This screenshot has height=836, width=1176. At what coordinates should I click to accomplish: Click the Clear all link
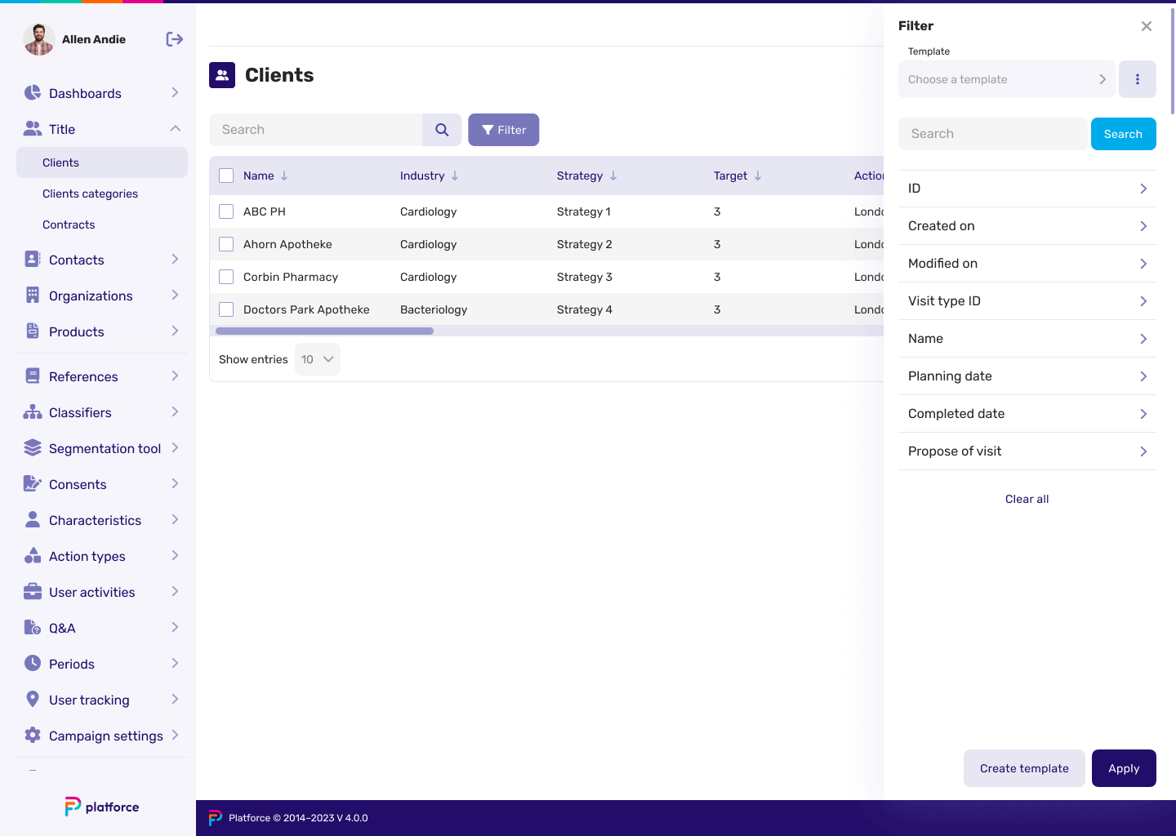pyautogui.click(x=1027, y=499)
